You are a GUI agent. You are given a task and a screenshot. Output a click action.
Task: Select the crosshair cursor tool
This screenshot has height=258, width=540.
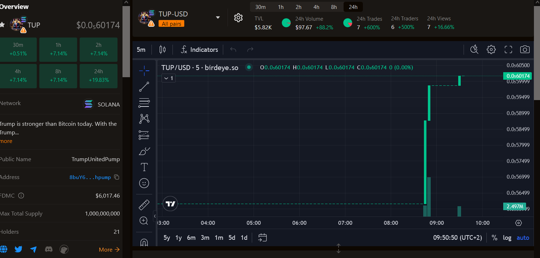coord(144,70)
